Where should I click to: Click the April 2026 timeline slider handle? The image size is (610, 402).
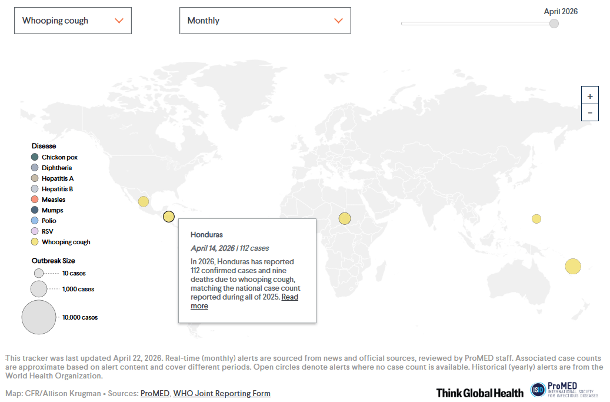tap(554, 24)
